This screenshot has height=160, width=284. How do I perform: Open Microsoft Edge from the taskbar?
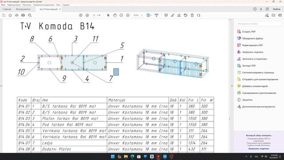pos(132,156)
